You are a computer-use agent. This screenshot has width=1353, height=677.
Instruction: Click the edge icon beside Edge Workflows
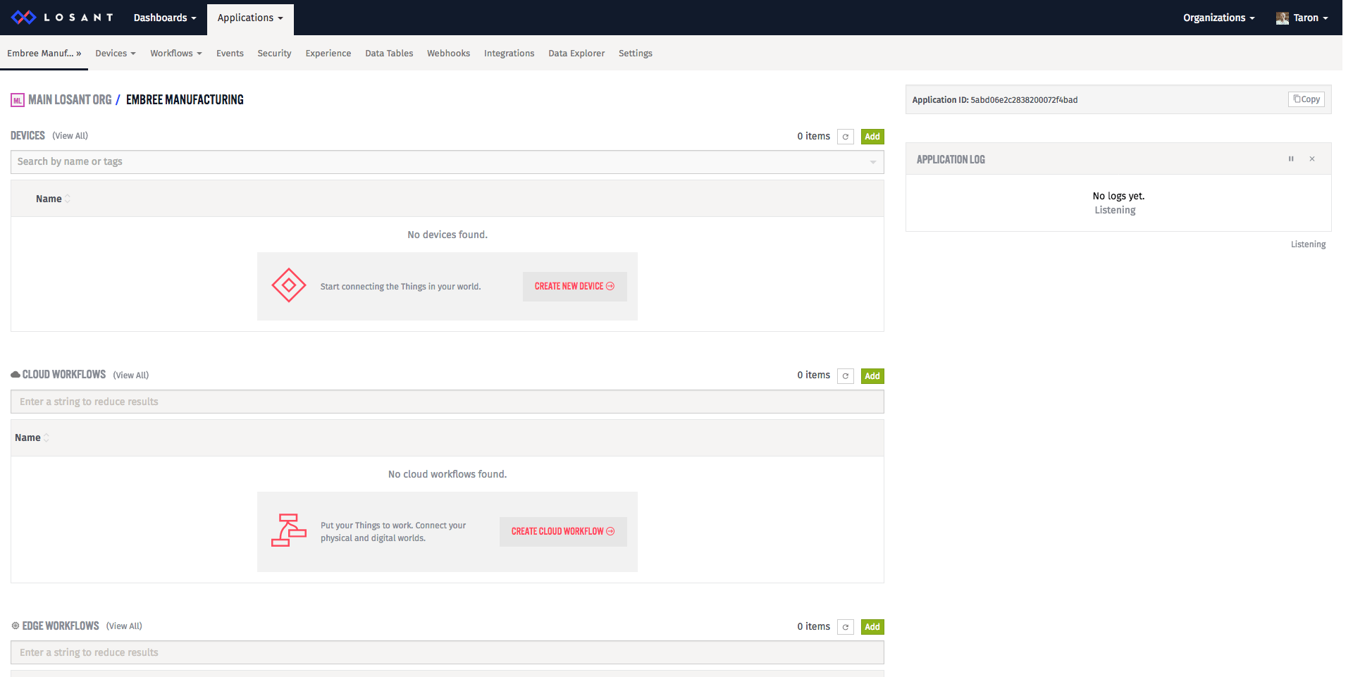[16, 626]
